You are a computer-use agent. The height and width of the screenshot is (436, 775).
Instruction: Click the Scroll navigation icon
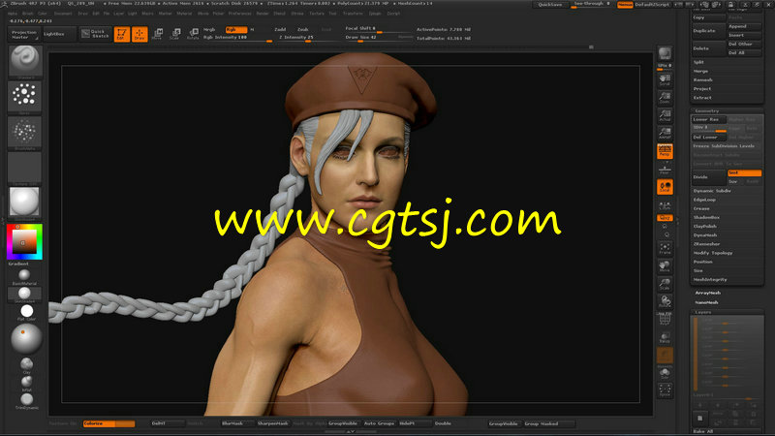(x=665, y=80)
